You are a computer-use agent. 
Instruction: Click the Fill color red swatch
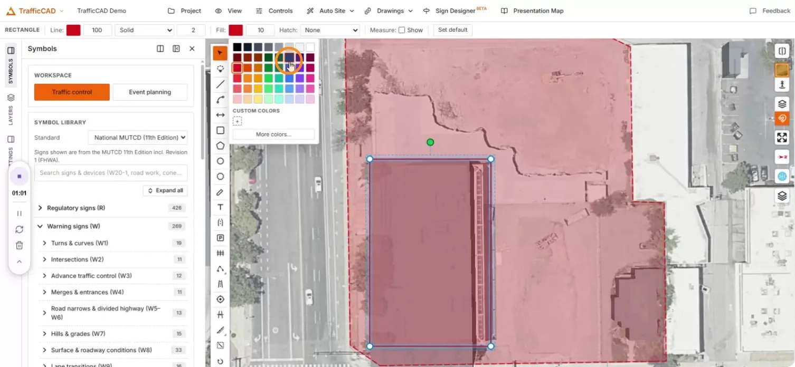pos(235,30)
